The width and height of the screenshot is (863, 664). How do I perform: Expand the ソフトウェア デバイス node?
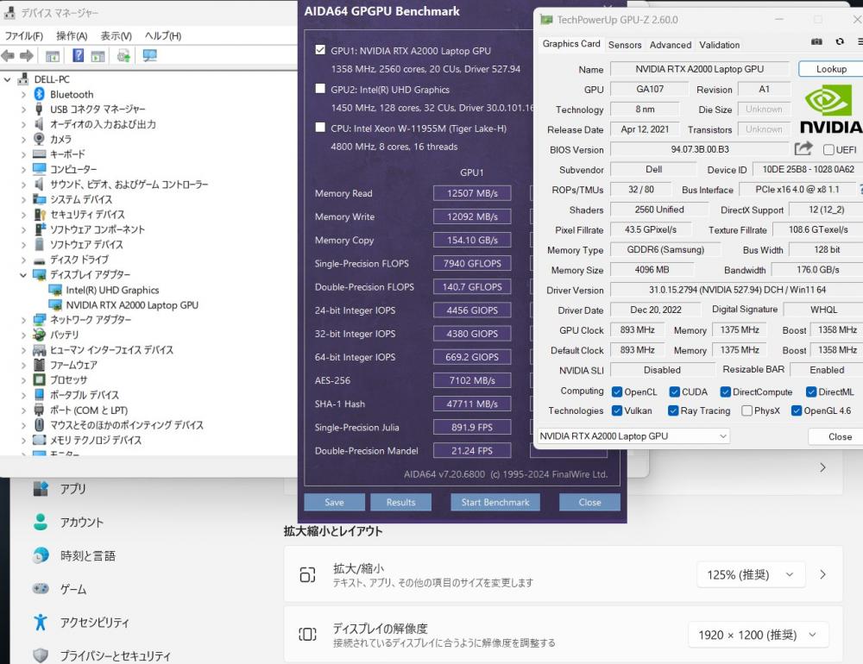click(23, 244)
